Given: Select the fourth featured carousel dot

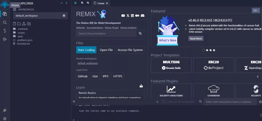Looking at the screenshot, I should [x=214, y=50].
